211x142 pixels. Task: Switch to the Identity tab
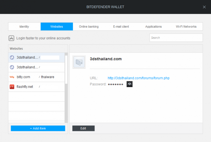tap(24, 27)
